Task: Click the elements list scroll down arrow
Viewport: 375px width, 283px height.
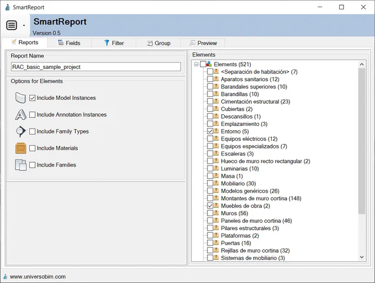Action: pos(362,257)
